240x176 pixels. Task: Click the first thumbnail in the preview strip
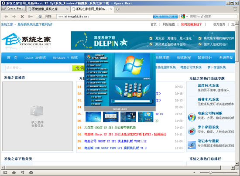coord(93,117)
